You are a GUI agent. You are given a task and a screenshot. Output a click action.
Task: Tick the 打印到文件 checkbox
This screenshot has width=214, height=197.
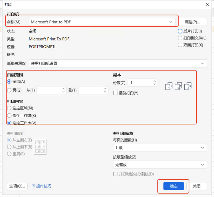click(180, 38)
